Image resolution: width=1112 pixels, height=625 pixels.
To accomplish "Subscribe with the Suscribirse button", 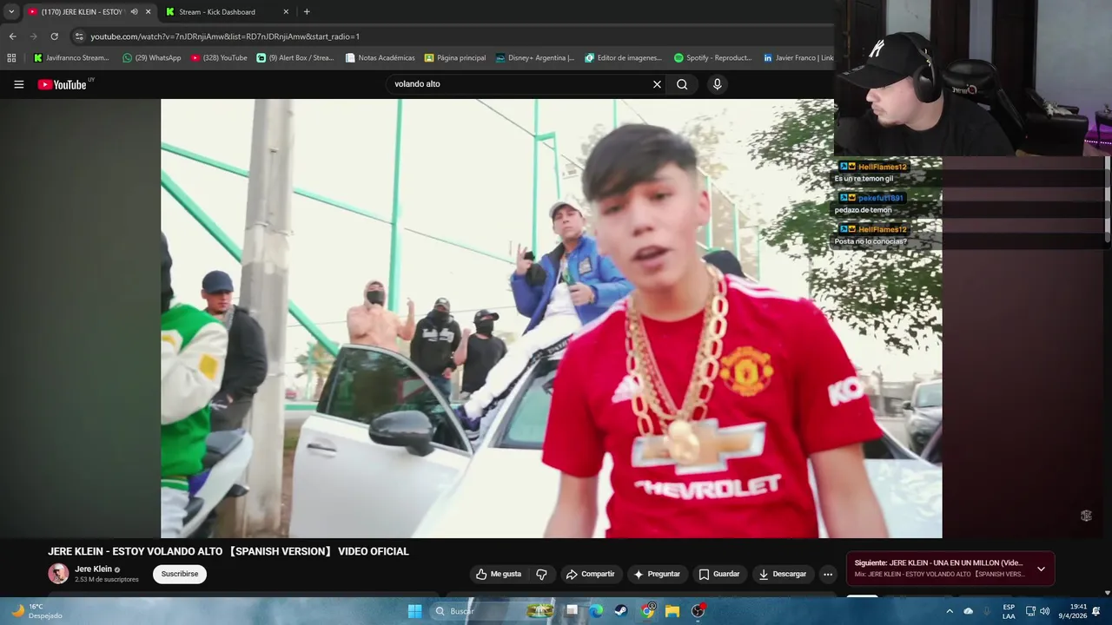I will (180, 574).
